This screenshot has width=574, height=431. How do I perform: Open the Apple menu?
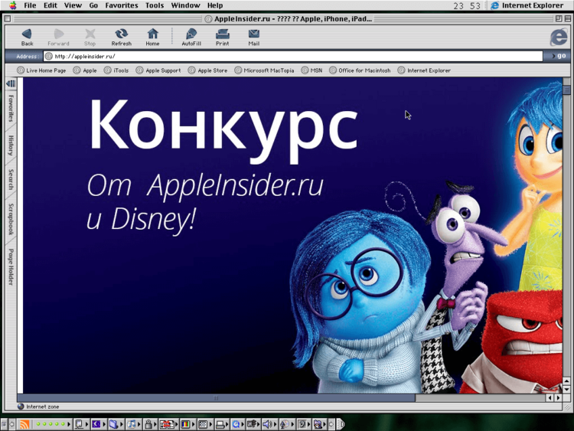pos(13,5)
